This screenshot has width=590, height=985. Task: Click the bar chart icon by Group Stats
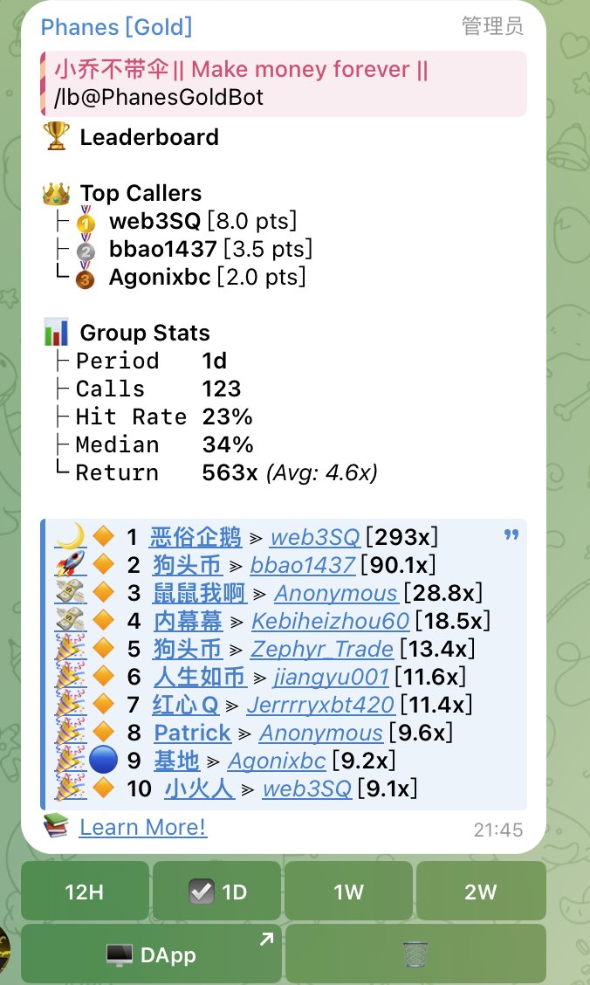(x=56, y=333)
